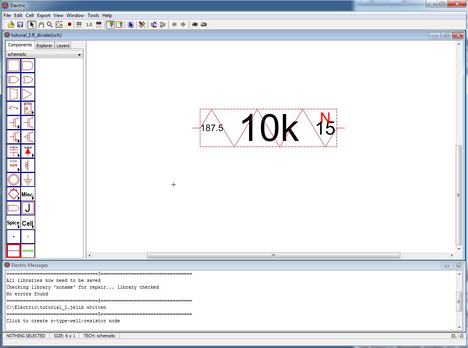
Task: Switch to the Layers tab
Action: point(63,46)
